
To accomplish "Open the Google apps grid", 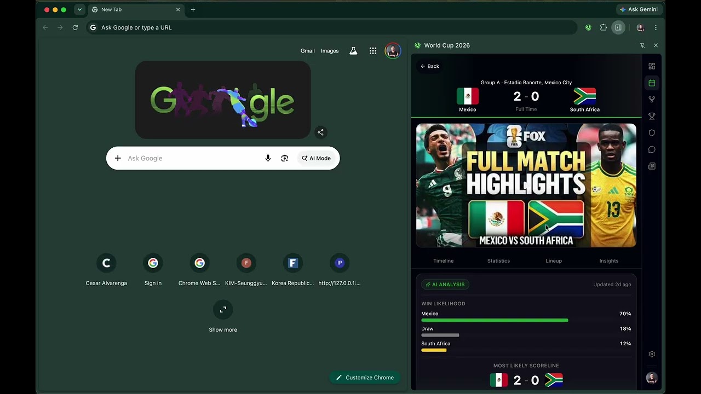I will point(373,51).
